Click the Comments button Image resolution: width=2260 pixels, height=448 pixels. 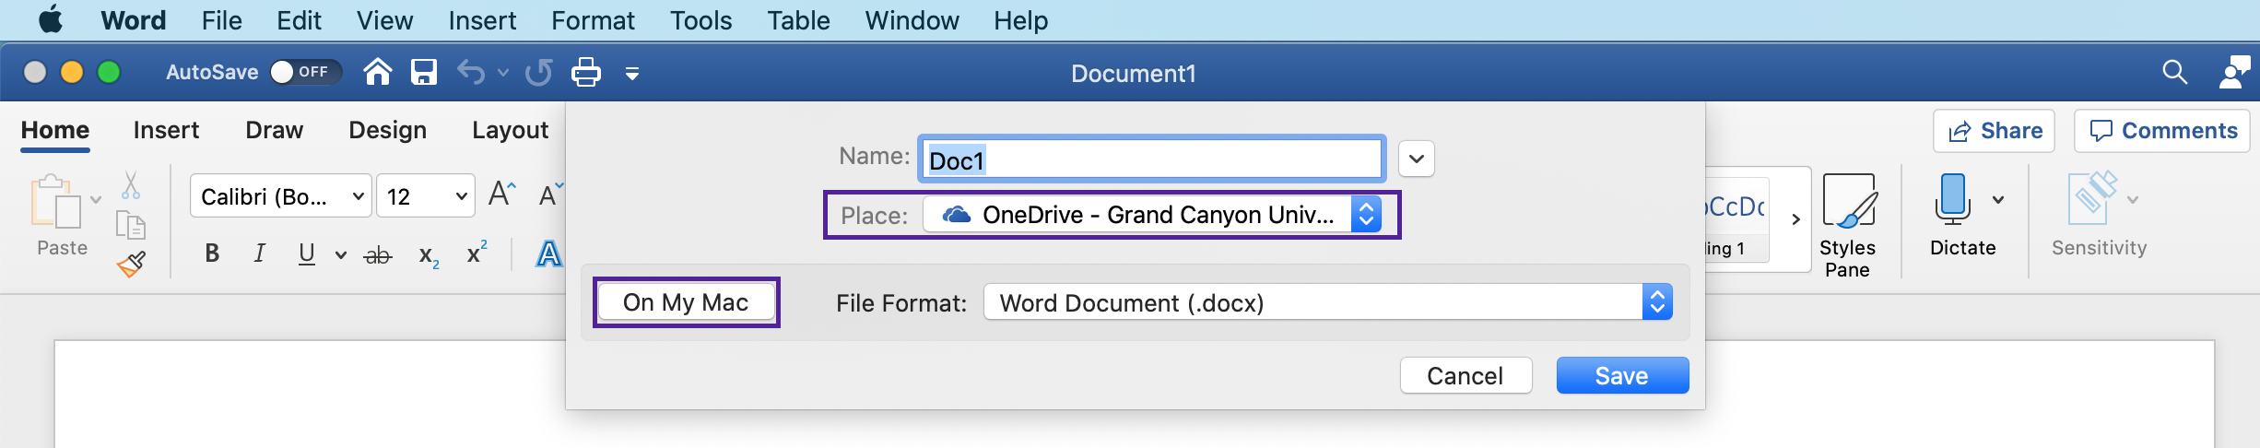point(2162,131)
